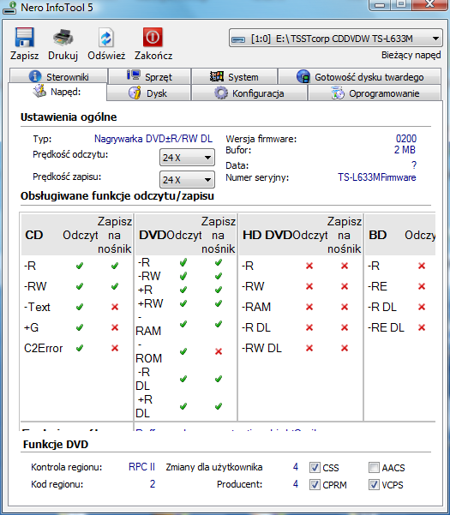Screen dimensions: 450x515
Task: Click the -RW DL row label under HD DVD
Action: coord(261,348)
